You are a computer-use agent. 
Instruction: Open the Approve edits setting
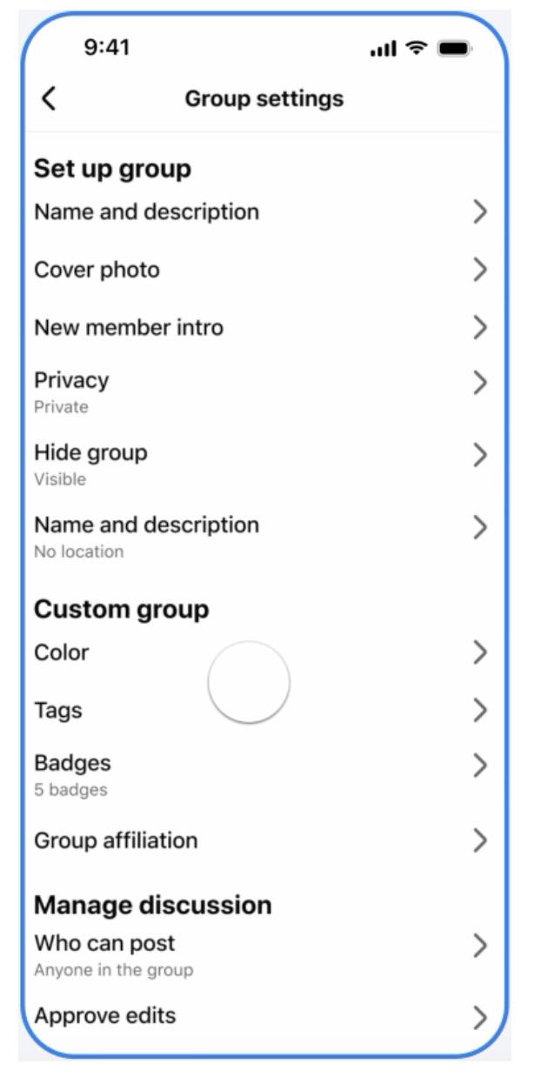tap(104, 1015)
